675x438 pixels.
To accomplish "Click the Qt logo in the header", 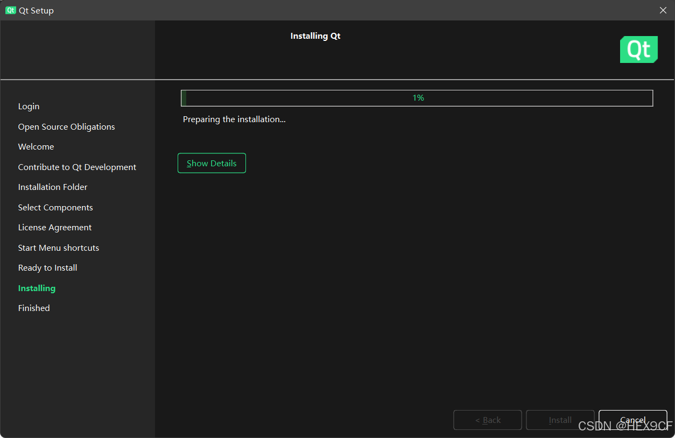I will [x=639, y=50].
